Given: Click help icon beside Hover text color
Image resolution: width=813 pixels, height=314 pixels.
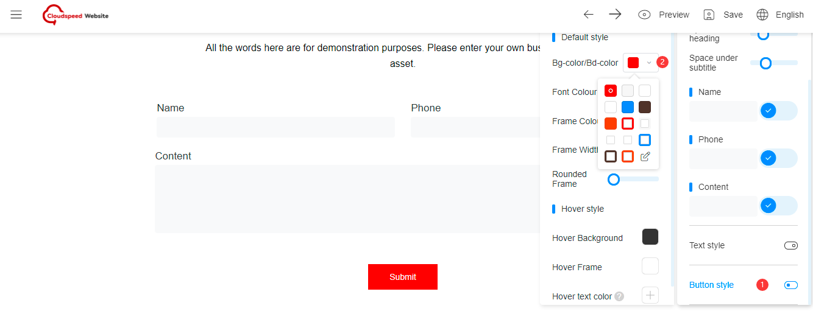Looking at the screenshot, I should (x=619, y=296).
